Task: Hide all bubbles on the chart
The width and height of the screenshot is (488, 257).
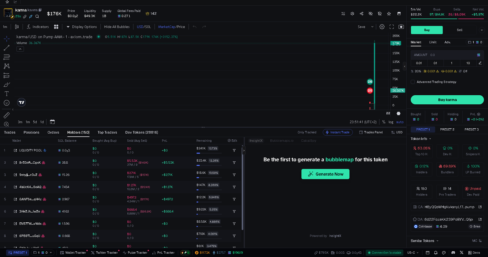Action: (117, 27)
